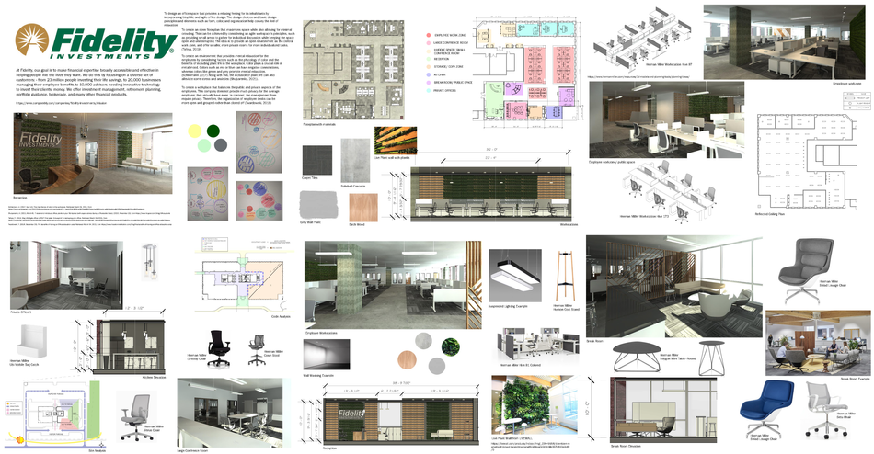This screenshot has height=454, width=874.
Task: Click the green Fidelity Investments wordmark
Action: click(114, 44)
